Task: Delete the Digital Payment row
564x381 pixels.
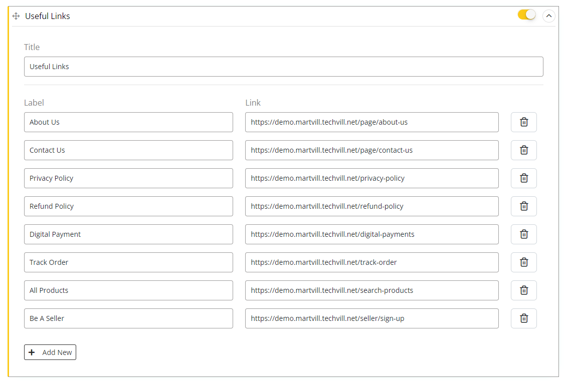Action: click(523, 234)
